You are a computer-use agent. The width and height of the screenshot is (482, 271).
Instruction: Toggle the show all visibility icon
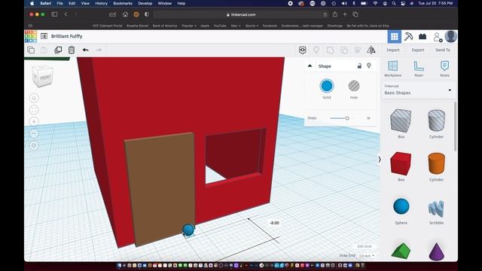(x=303, y=50)
